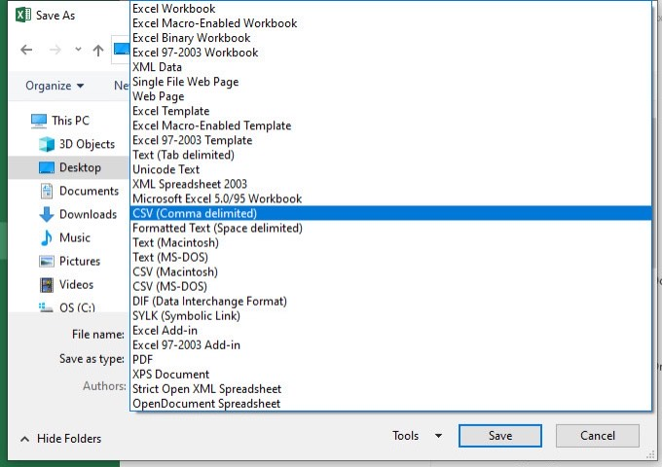
Task: Select Text (Tab delimited) format
Action: (390, 155)
